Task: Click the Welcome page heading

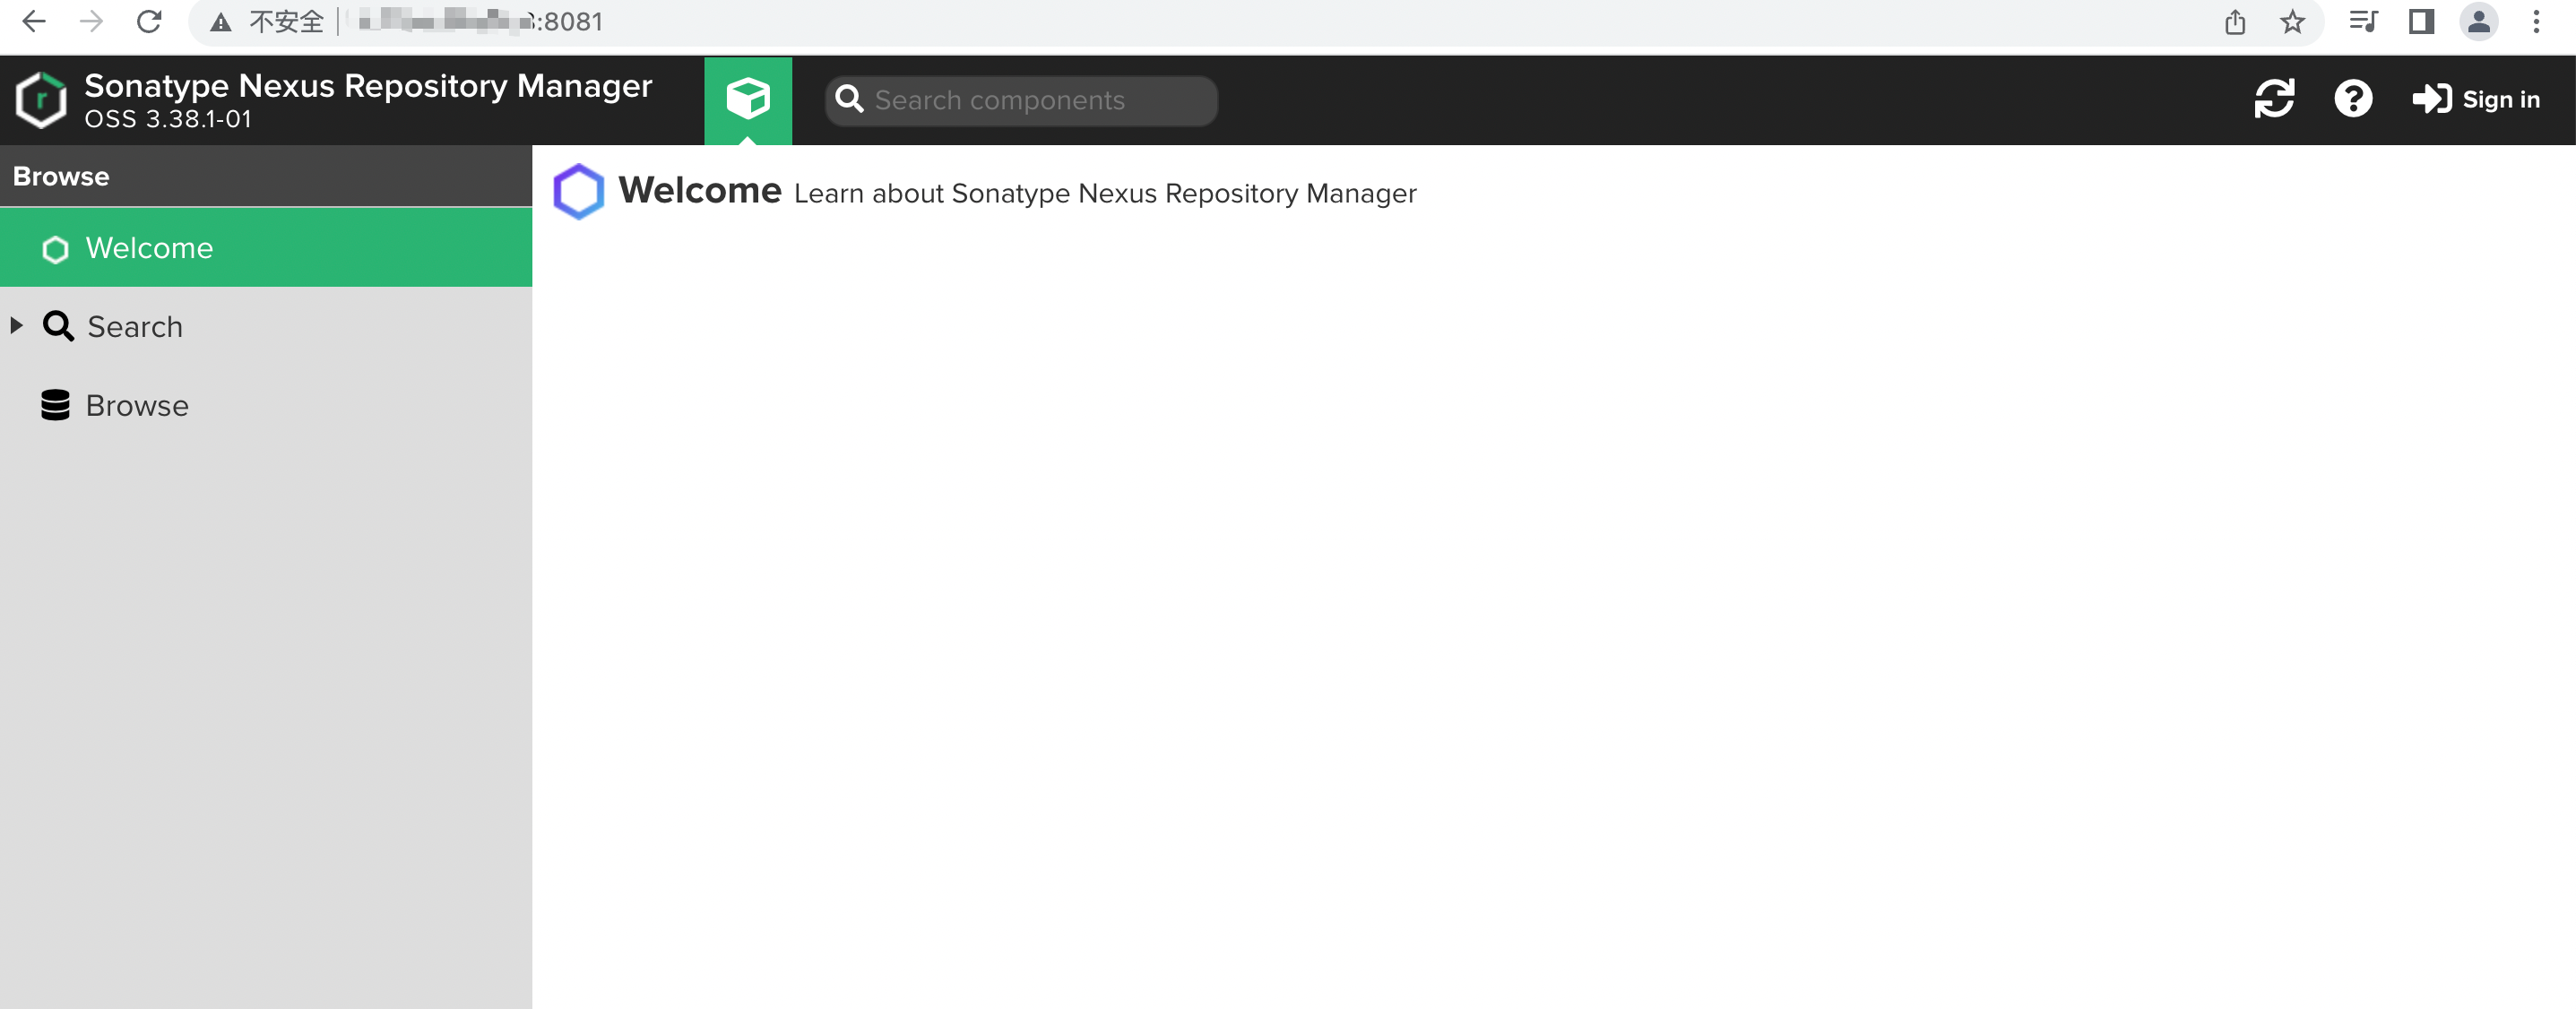Action: pyautogui.click(x=699, y=190)
